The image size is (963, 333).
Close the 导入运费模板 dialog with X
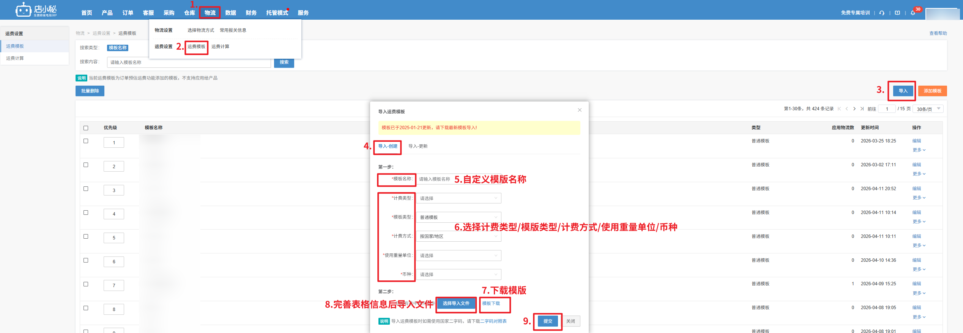(580, 110)
